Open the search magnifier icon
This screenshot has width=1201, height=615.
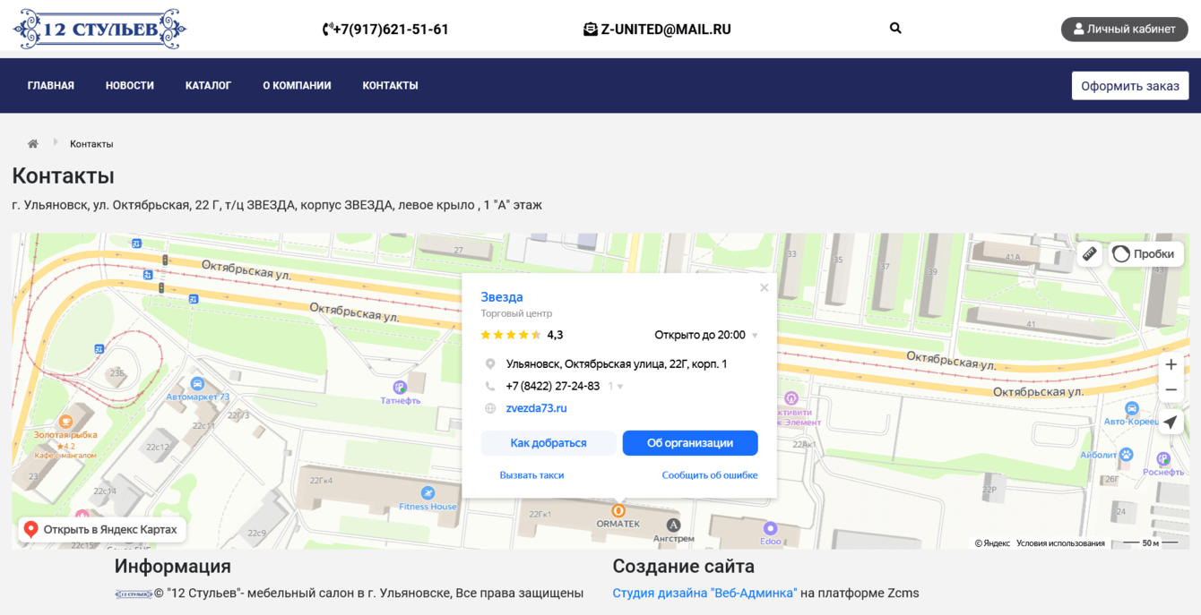[895, 29]
